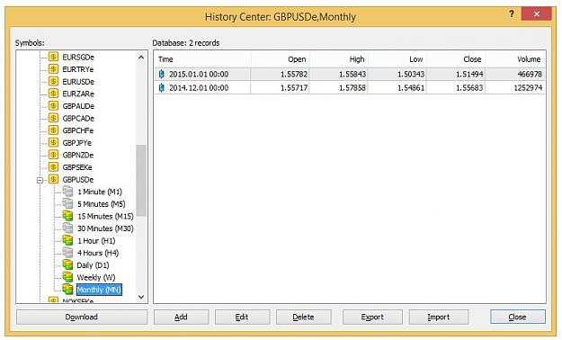
Task: Click volume value 1252974
Action: [x=528, y=88]
